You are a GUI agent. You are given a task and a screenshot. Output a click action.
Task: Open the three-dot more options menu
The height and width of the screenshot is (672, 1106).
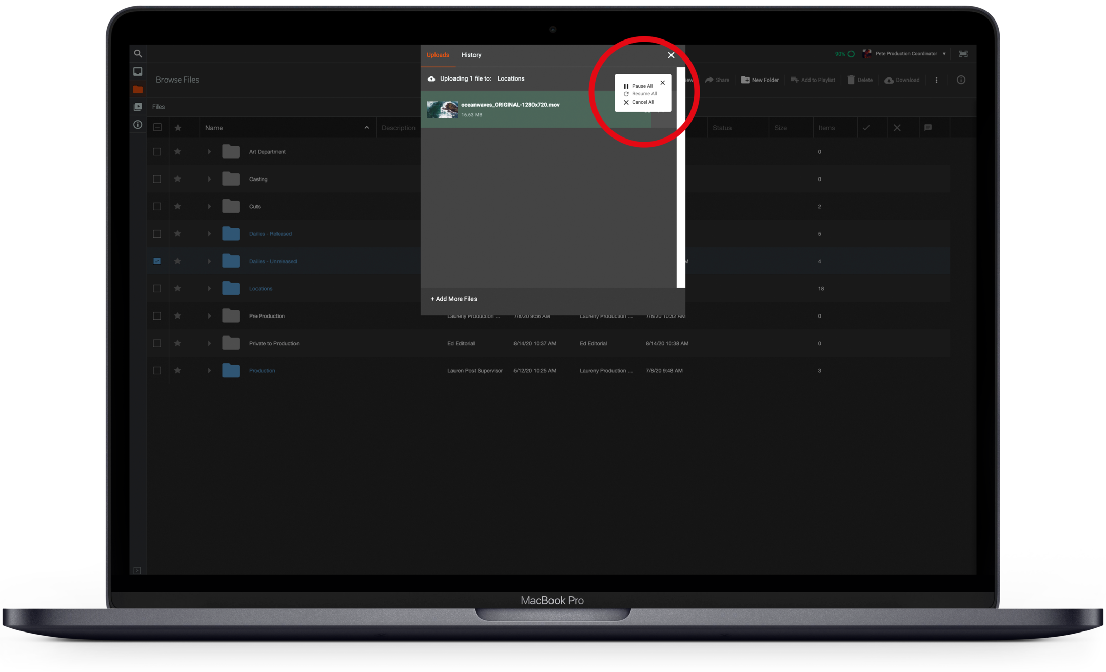tap(936, 80)
